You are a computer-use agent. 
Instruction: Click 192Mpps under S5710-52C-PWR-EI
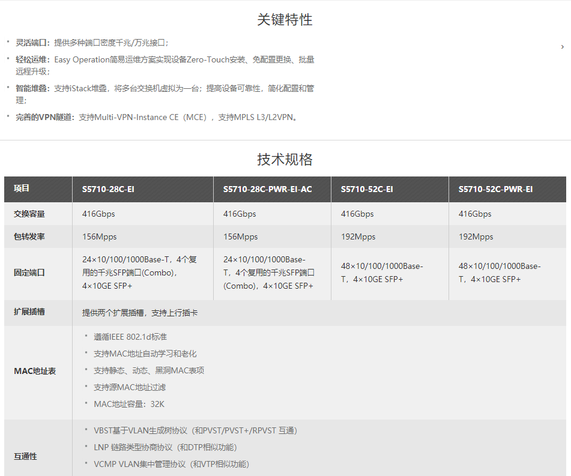tap(476, 236)
